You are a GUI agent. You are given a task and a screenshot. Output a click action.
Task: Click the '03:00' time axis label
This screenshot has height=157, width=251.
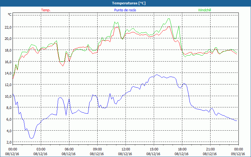coord(41,149)
